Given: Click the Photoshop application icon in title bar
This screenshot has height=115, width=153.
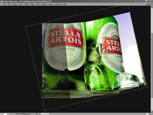Looking at the screenshot, I should pos(1,1).
